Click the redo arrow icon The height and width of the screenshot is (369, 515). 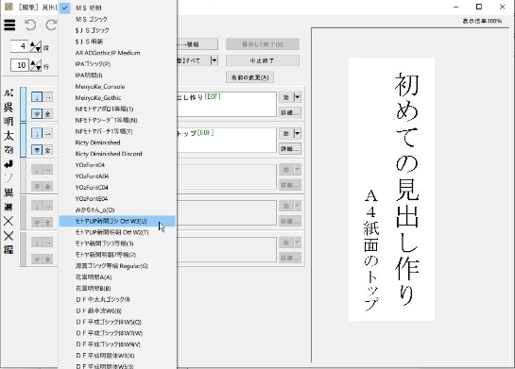tap(51, 25)
